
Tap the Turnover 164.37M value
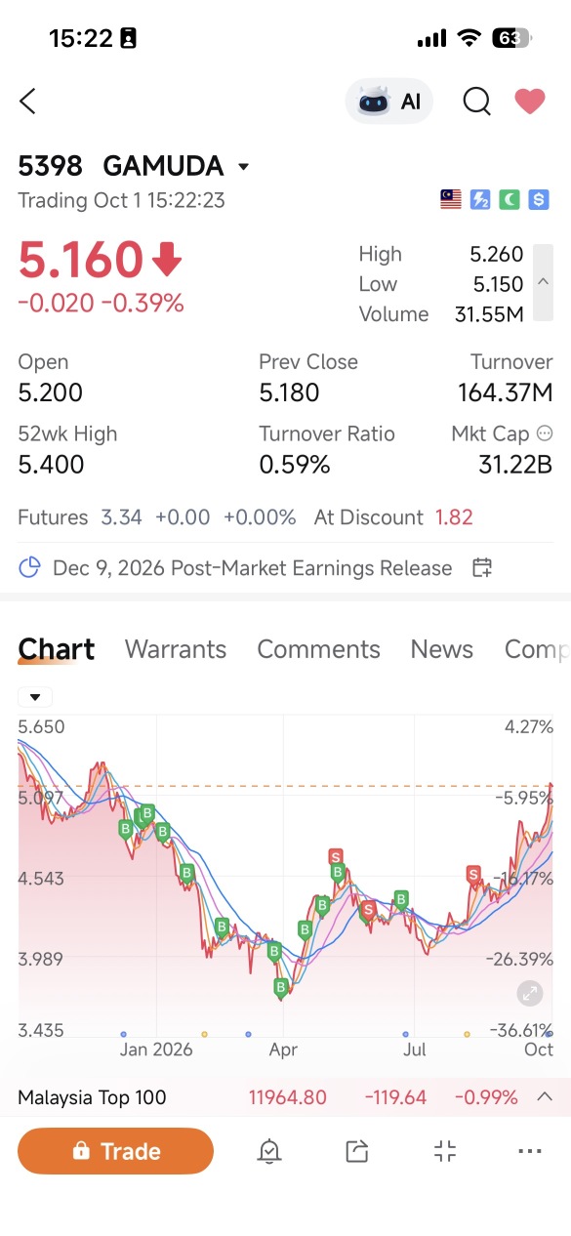click(x=506, y=392)
